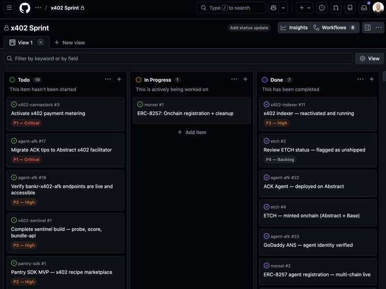Add item to In Progress via plus icon
The image size is (386, 289).
point(245,79)
